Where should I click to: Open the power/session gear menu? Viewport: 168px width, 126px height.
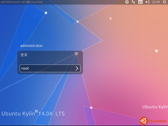[x=164, y=2]
